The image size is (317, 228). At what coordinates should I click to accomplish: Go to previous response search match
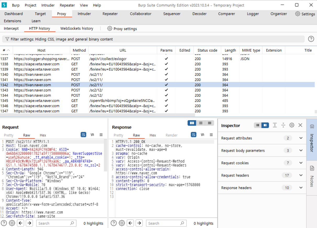point(131,223)
